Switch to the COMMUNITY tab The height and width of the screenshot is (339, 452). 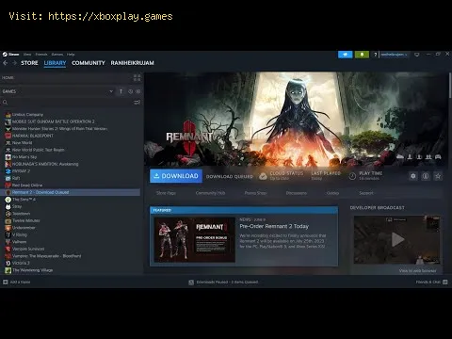[x=89, y=63]
